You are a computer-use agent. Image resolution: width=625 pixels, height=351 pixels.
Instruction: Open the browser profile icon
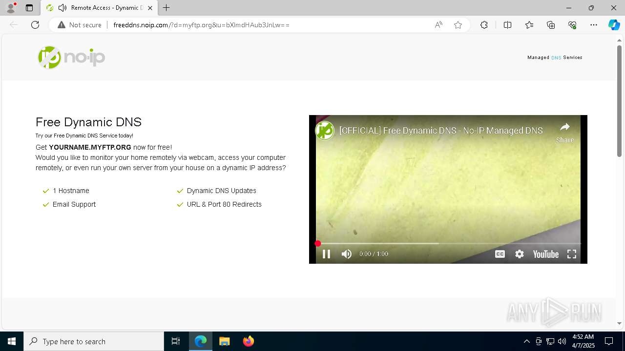[10, 8]
